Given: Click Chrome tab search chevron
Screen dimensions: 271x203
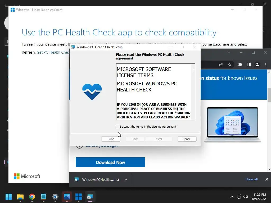Looking at the screenshot, I should pos(229,52).
